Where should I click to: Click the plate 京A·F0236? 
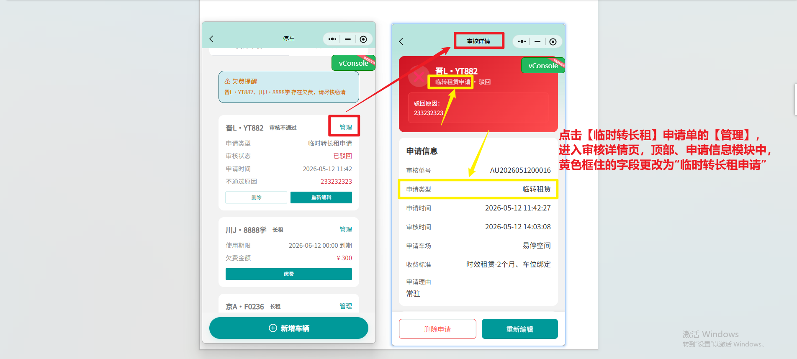245,307
